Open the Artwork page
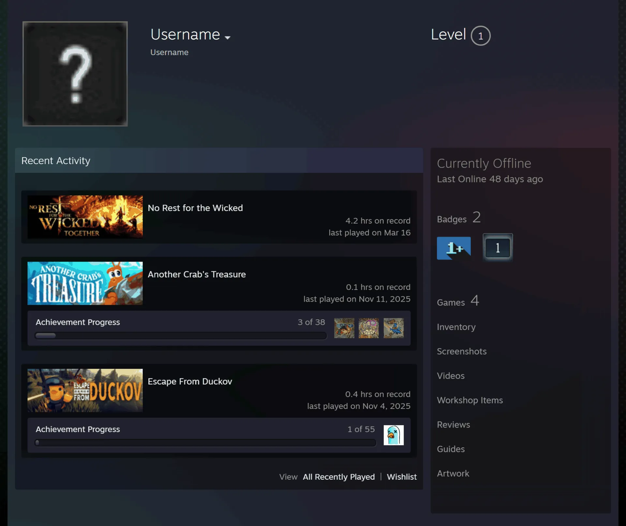The width and height of the screenshot is (626, 526). tap(453, 473)
